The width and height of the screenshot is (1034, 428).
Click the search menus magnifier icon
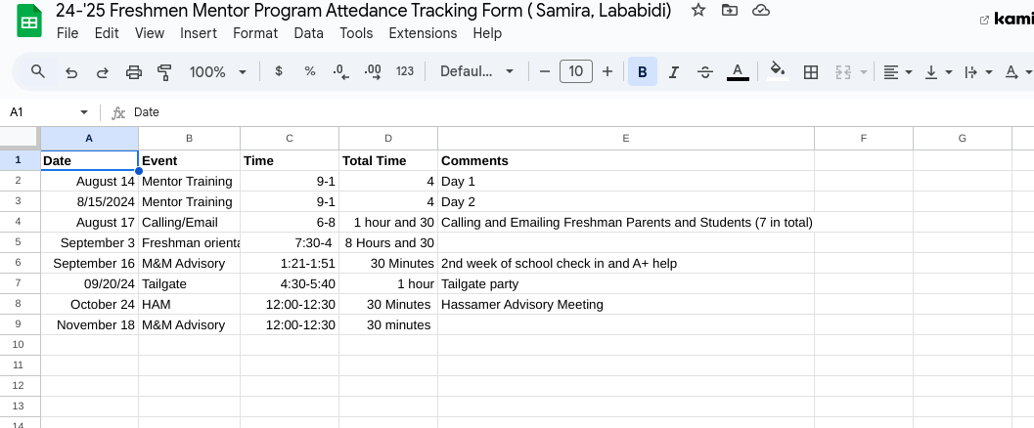38,71
